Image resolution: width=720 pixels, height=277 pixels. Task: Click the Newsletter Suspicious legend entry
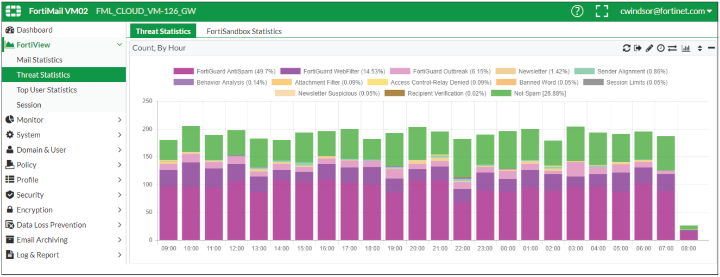[x=327, y=93]
